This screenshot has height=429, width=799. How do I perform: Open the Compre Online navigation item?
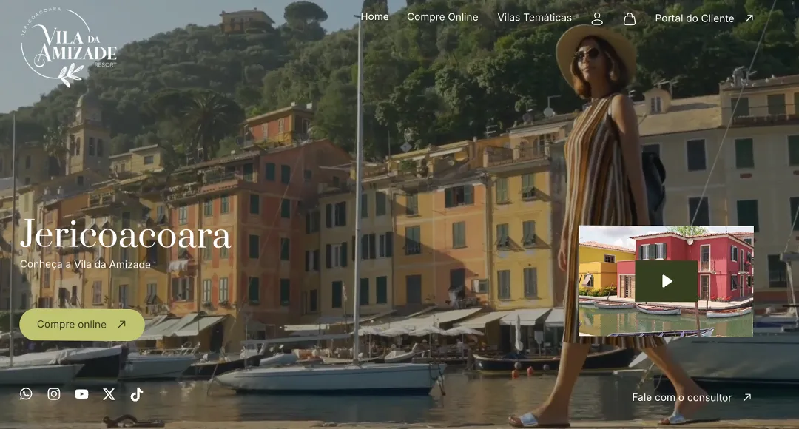pos(442,17)
